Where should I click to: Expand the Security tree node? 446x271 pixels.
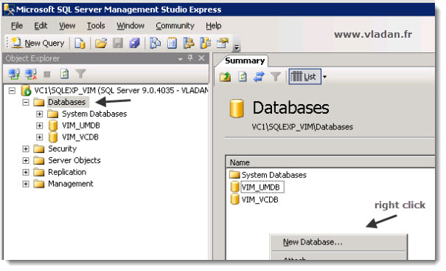26,148
